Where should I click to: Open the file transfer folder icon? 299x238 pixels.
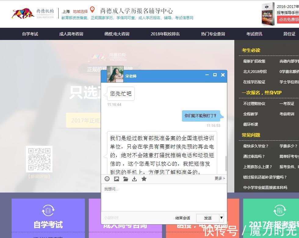[x=125, y=179]
